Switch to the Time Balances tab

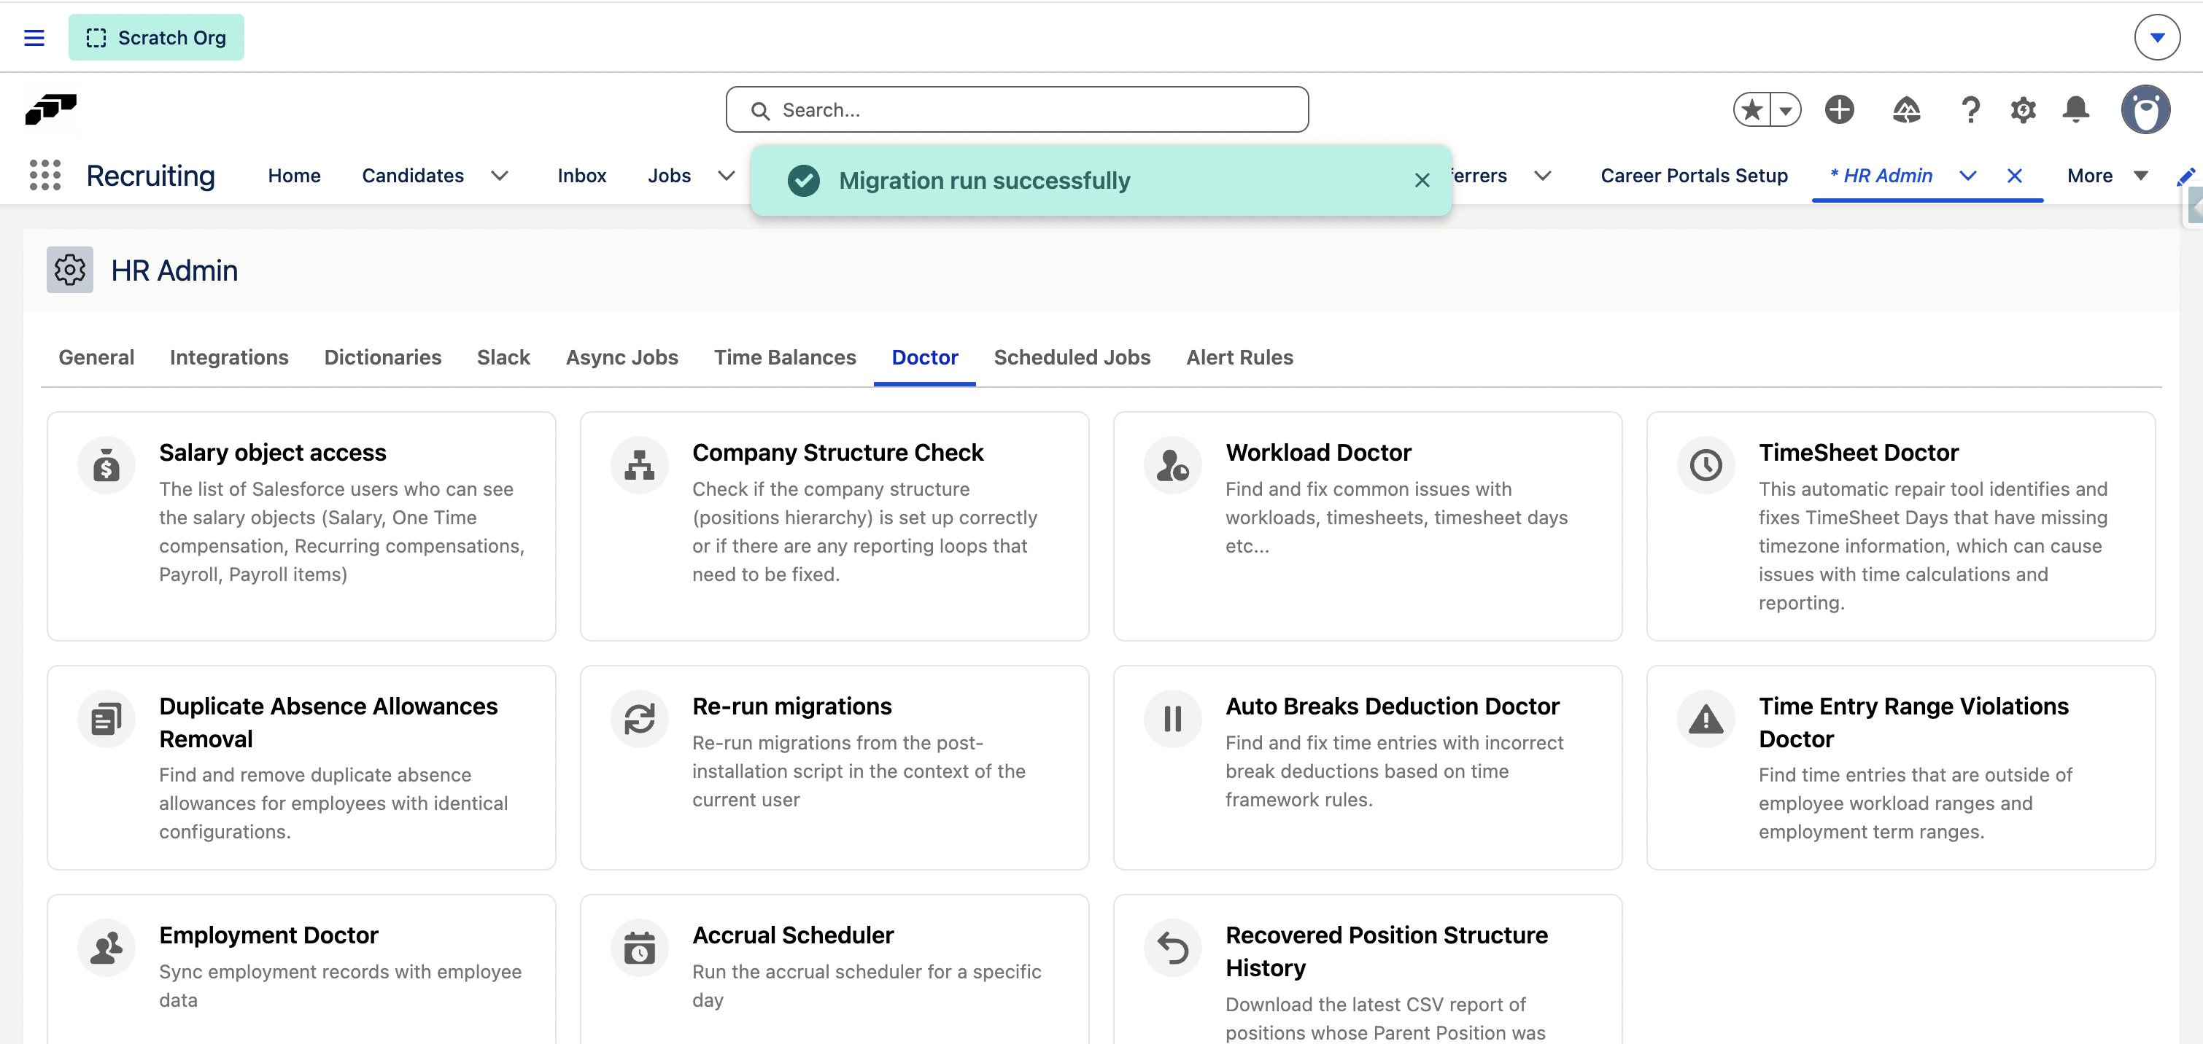(x=784, y=357)
